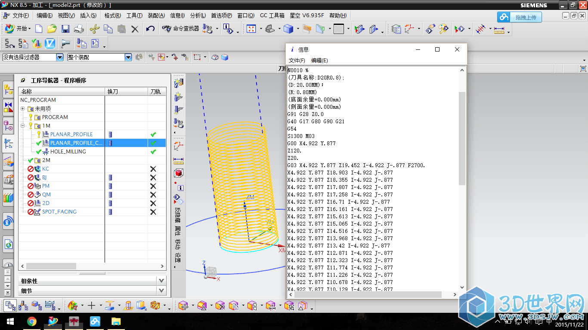
Task: Open File Explorer from the taskbar
Action: pyautogui.click(x=116, y=321)
